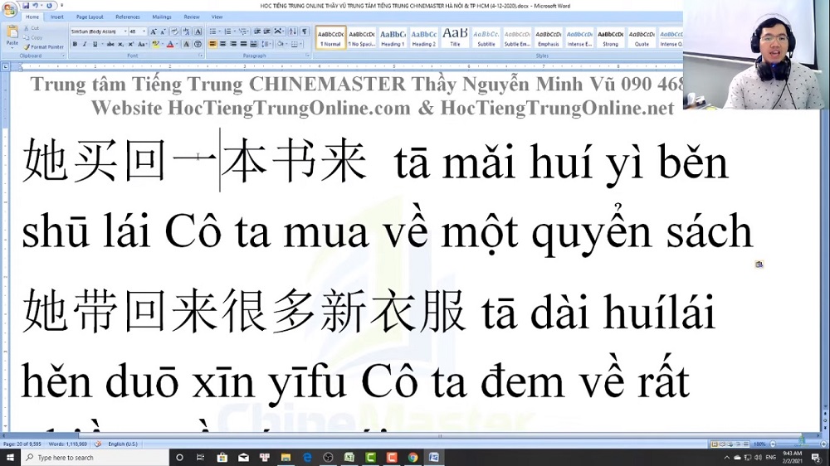Expand bullet list options
Viewport: 830px width, 466px height.
[220, 32]
